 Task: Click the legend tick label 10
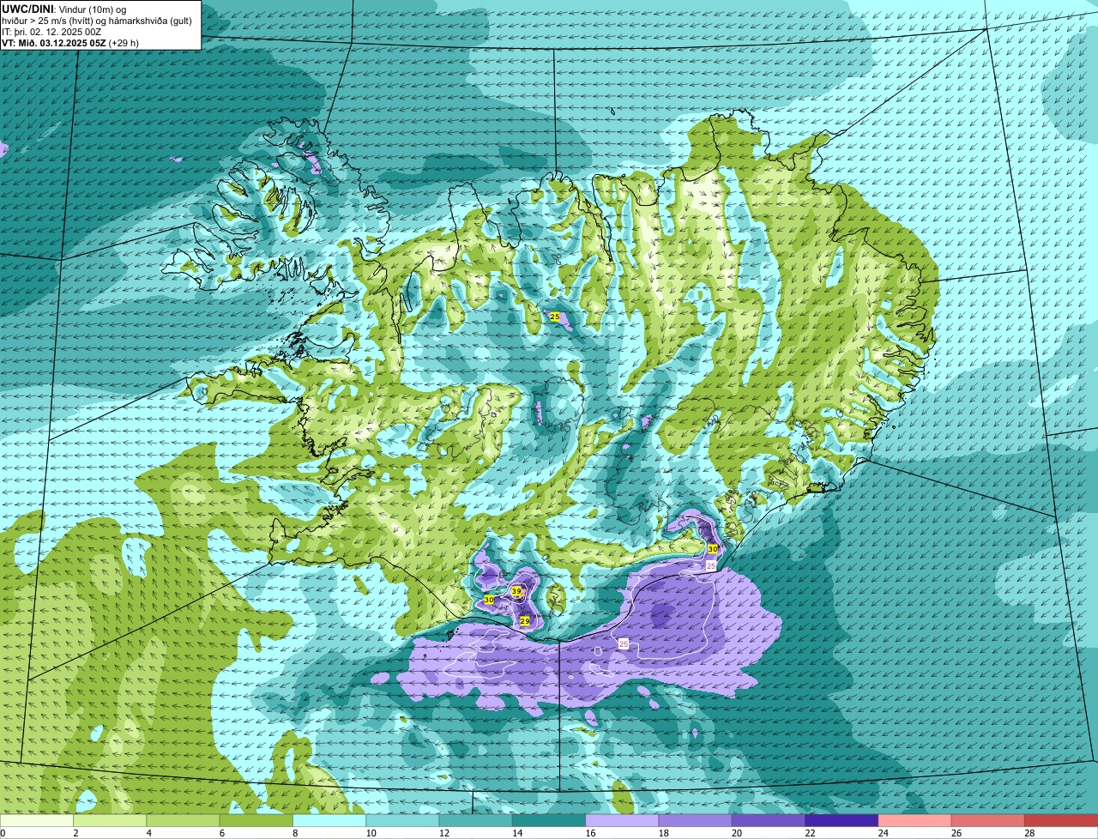370,833
